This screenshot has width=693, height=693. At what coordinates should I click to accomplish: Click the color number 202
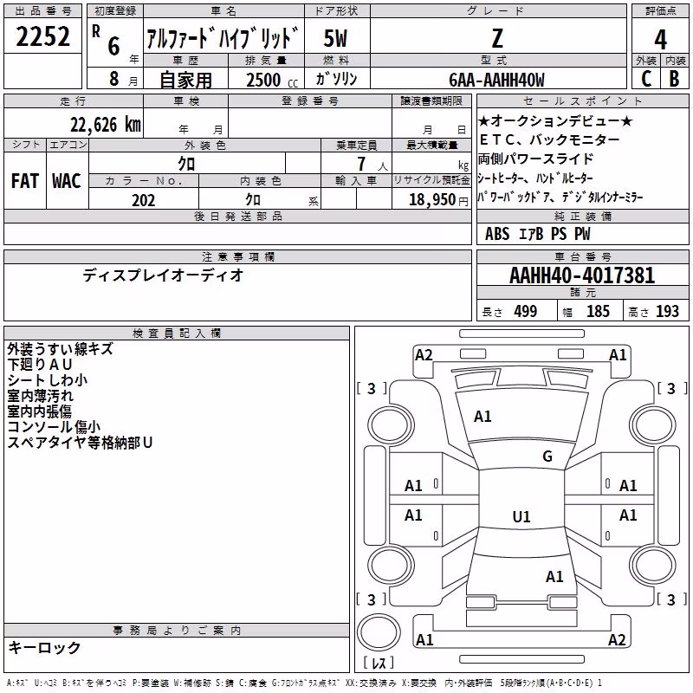tap(143, 200)
